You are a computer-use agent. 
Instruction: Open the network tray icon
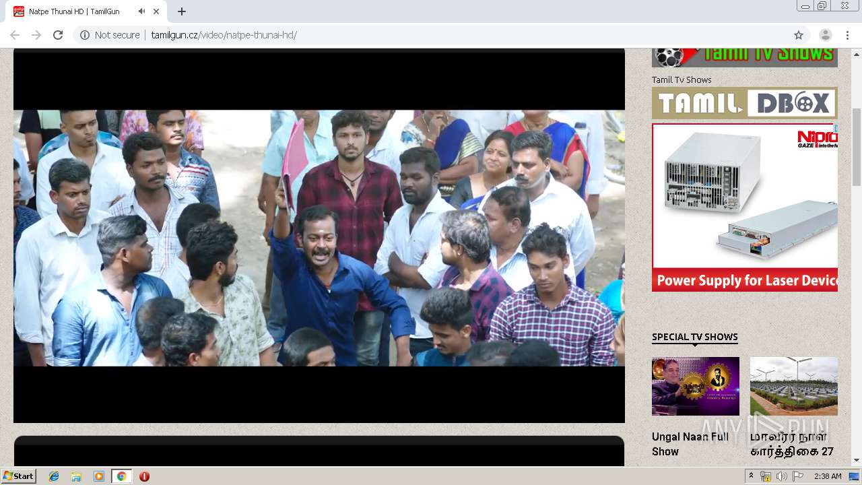[x=766, y=476]
